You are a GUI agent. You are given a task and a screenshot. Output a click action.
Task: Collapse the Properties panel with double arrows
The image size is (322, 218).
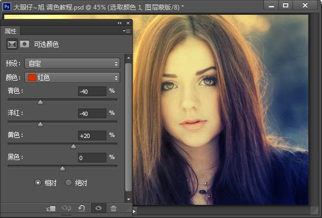(x=120, y=23)
